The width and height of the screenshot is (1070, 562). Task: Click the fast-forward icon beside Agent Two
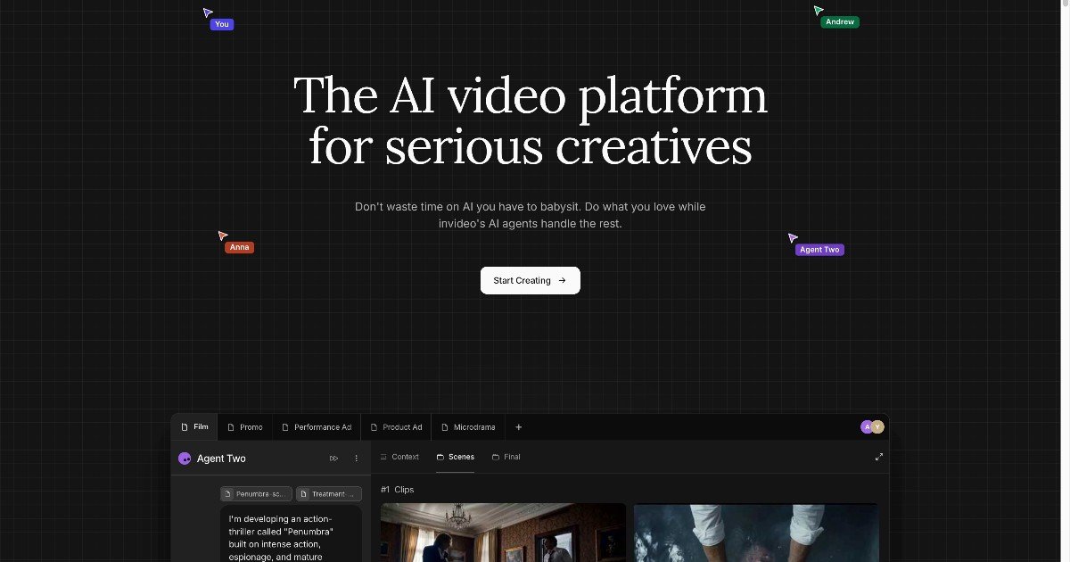coord(333,459)
